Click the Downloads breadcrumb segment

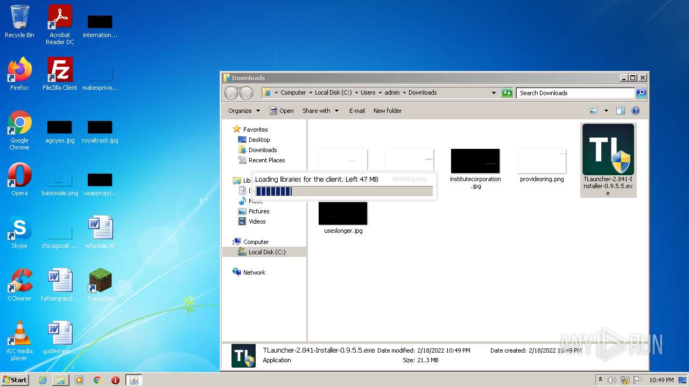click(x=423, y=93)
